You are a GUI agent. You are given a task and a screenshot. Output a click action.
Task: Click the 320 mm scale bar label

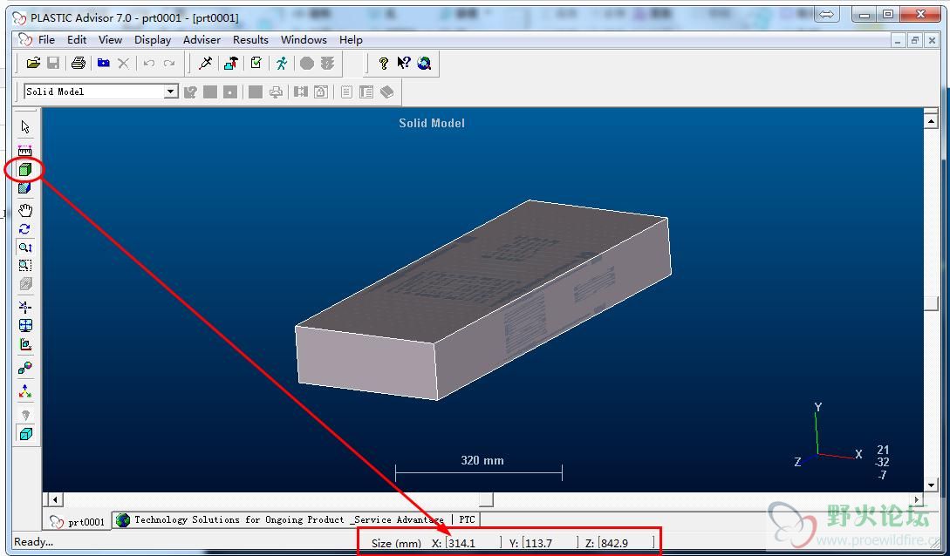[482, 460]
